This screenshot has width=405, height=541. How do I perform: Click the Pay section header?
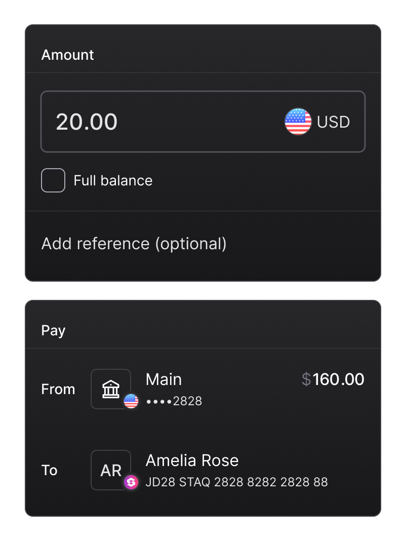point(53,331)
